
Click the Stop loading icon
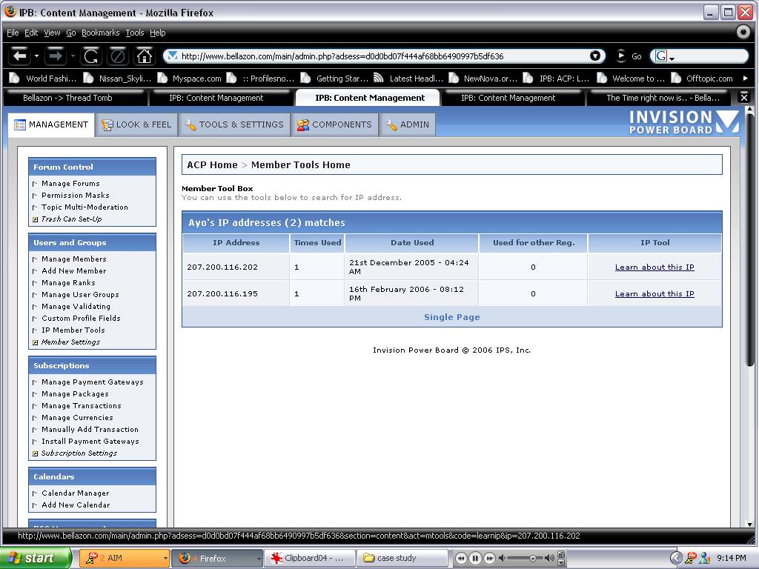(x=117, y=56)
